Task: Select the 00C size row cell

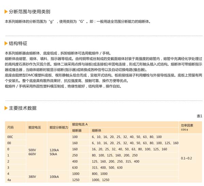Action: pyautogui.click(x=10, y=137)
